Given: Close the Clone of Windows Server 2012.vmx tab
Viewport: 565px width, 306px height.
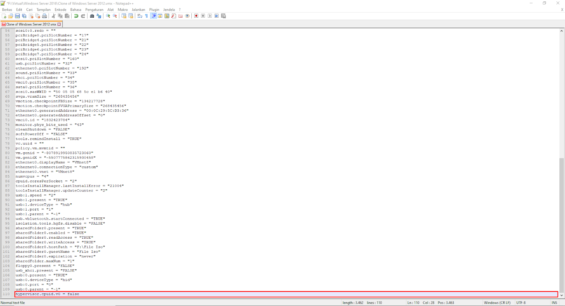Looking at the screenshot, I should pyautogui.click(x=59, y=24).
